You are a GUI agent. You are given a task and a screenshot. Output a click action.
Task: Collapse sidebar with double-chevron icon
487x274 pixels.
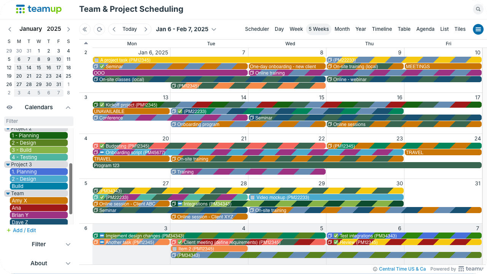(x=84, y=29)
